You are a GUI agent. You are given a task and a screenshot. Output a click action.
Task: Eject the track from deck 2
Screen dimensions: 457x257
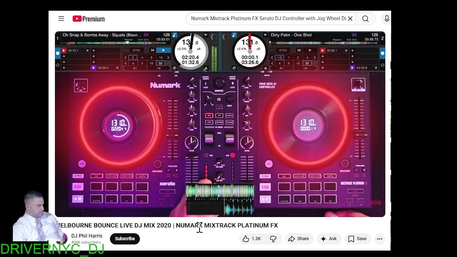[266, 68]
